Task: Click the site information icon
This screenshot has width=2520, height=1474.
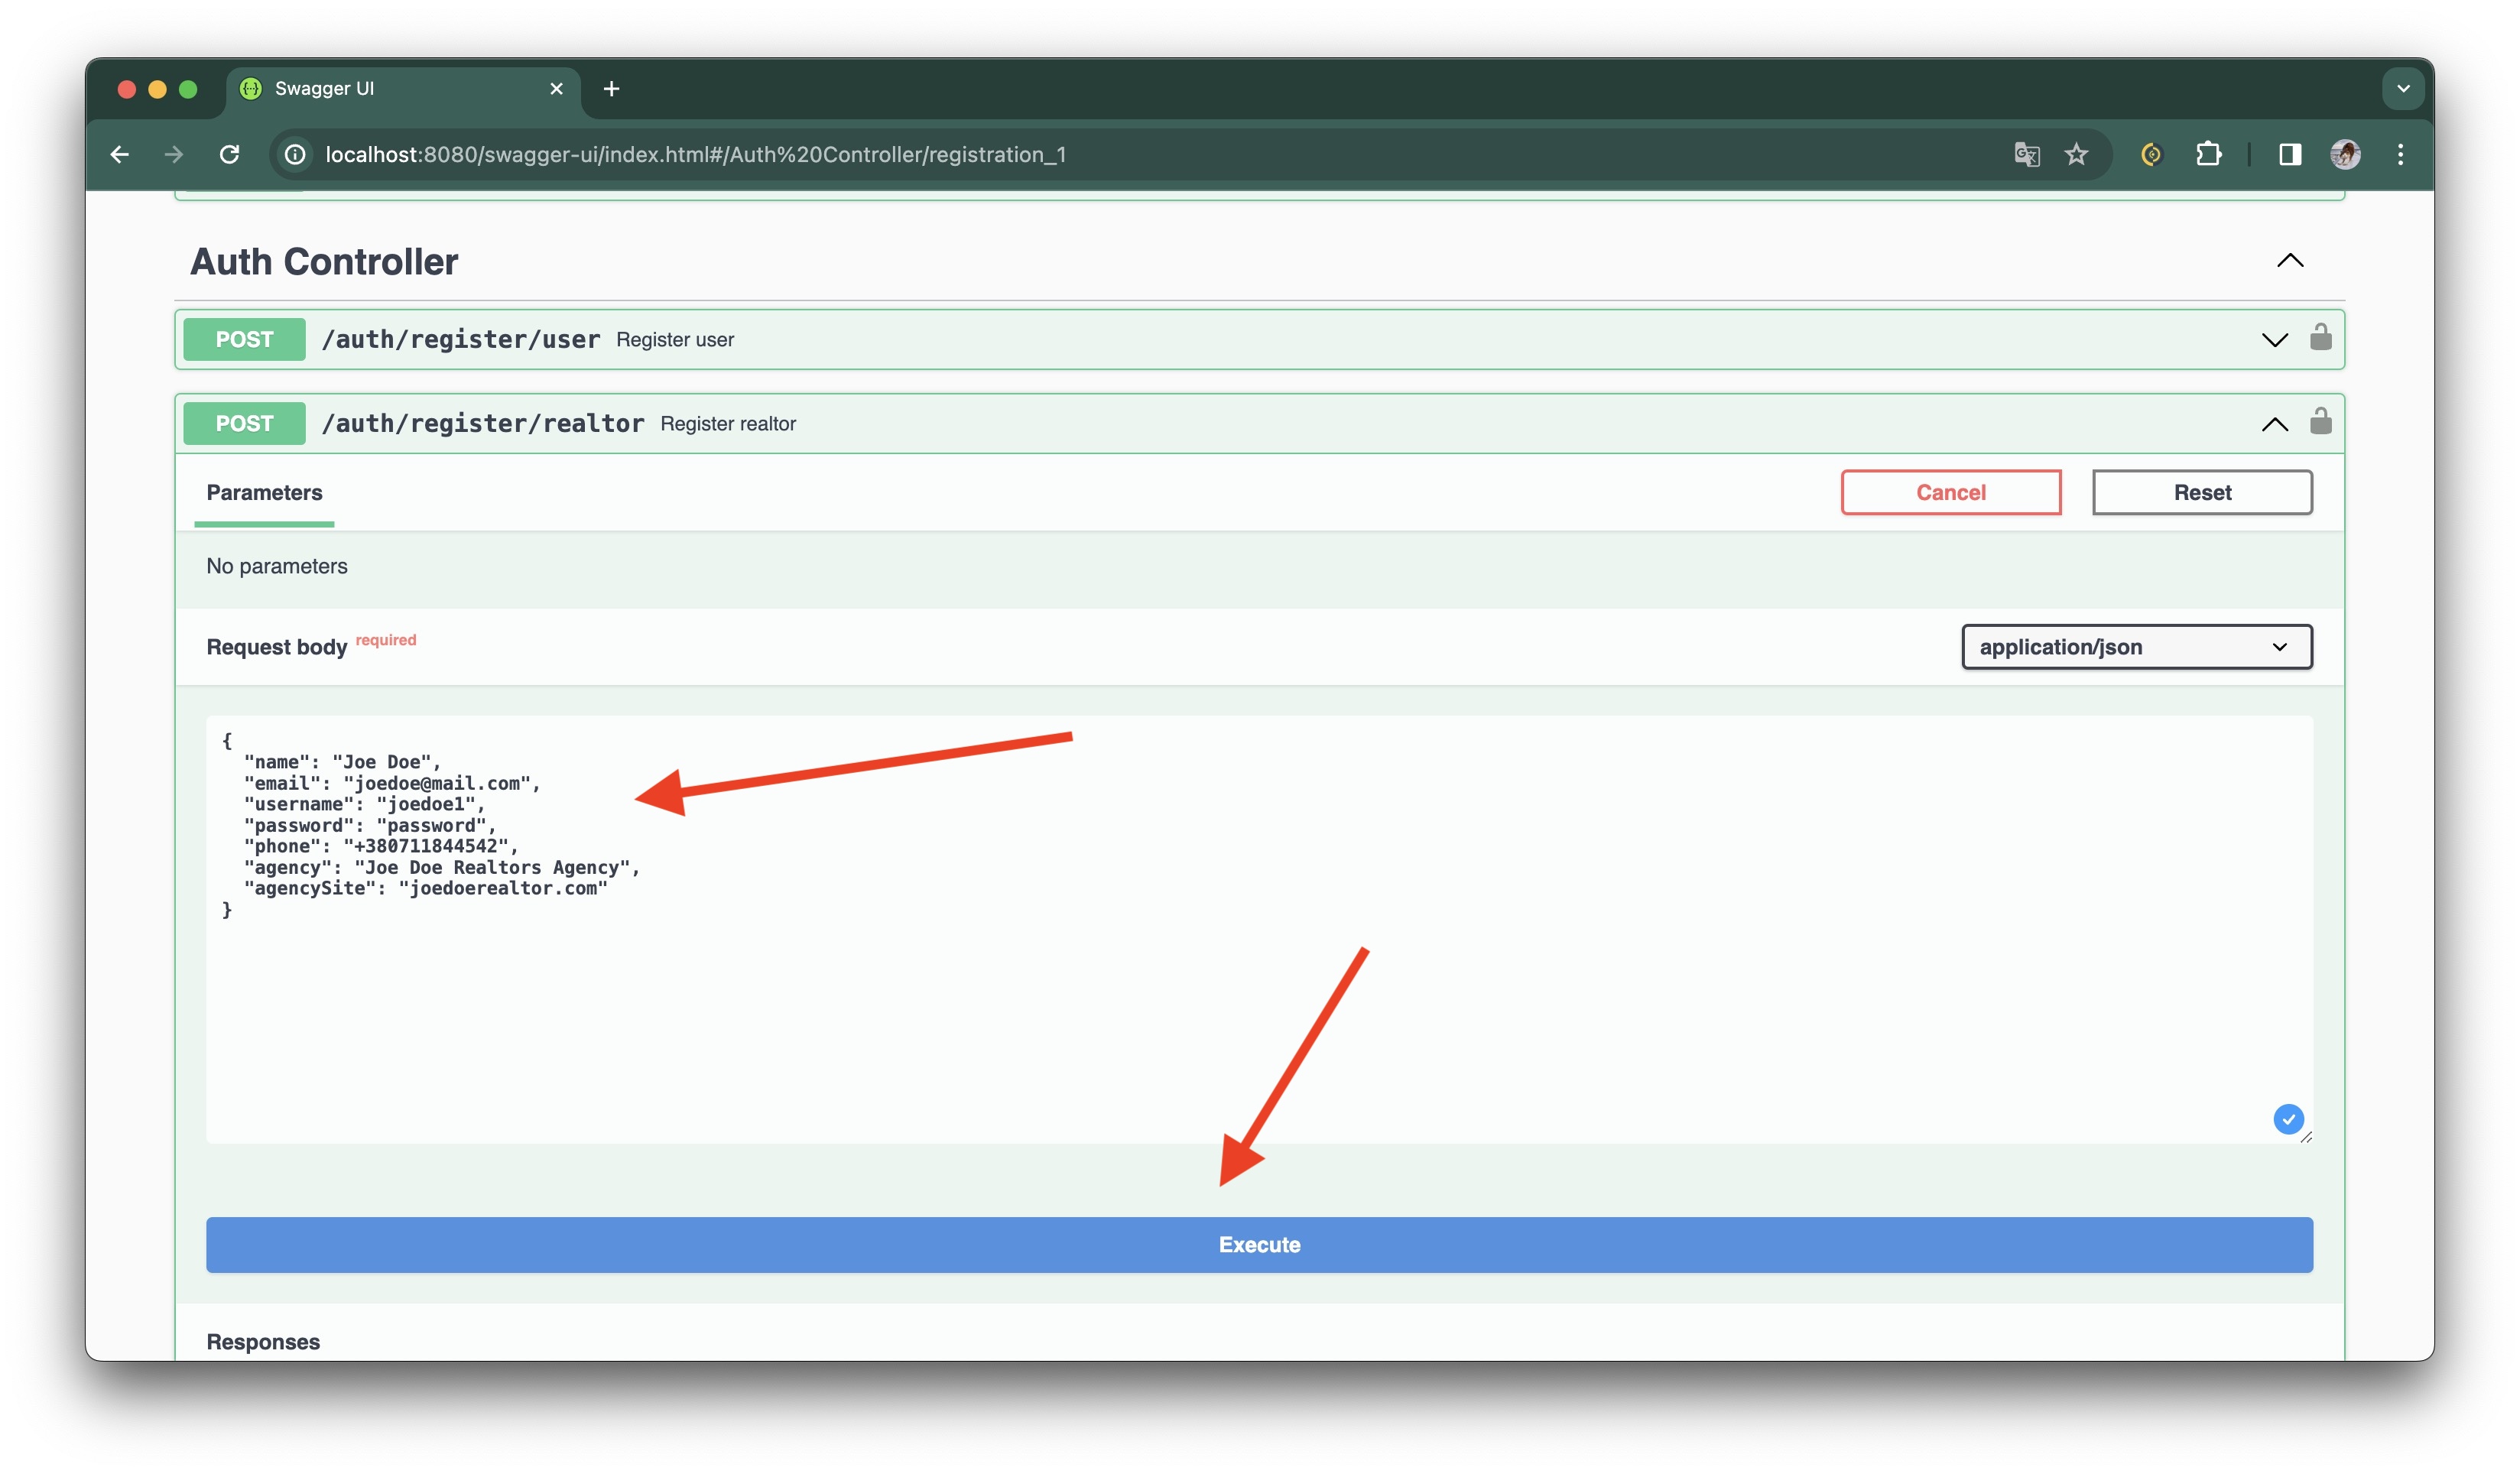Action: point(295,154)
